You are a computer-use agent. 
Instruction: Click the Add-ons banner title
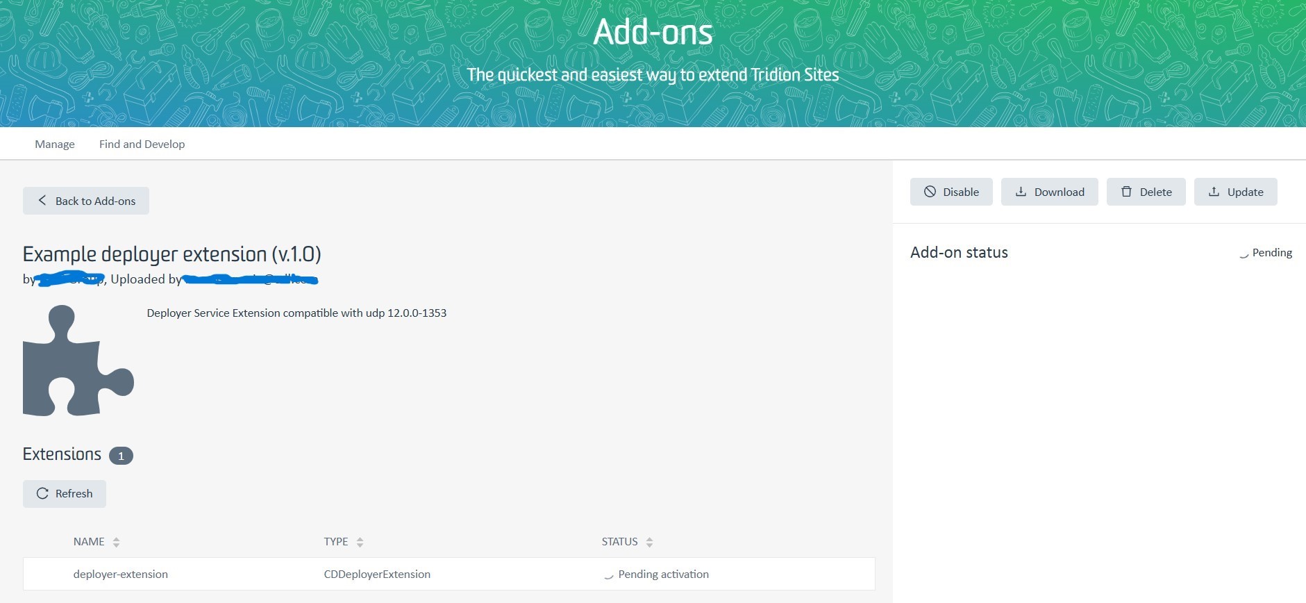coord(653,32)
